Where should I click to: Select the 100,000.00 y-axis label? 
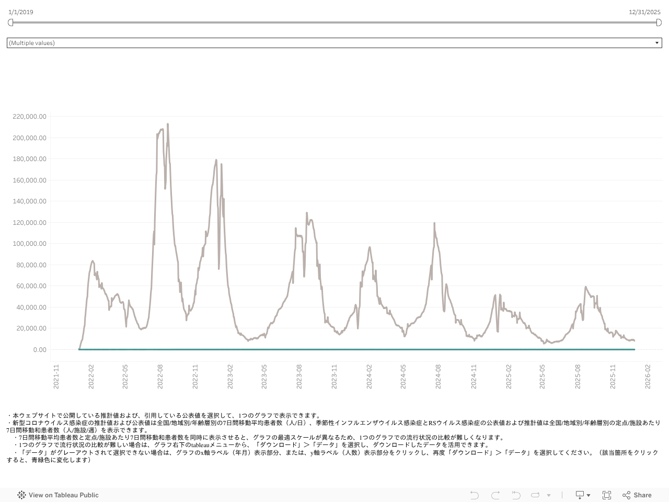[x=29, y=244]
